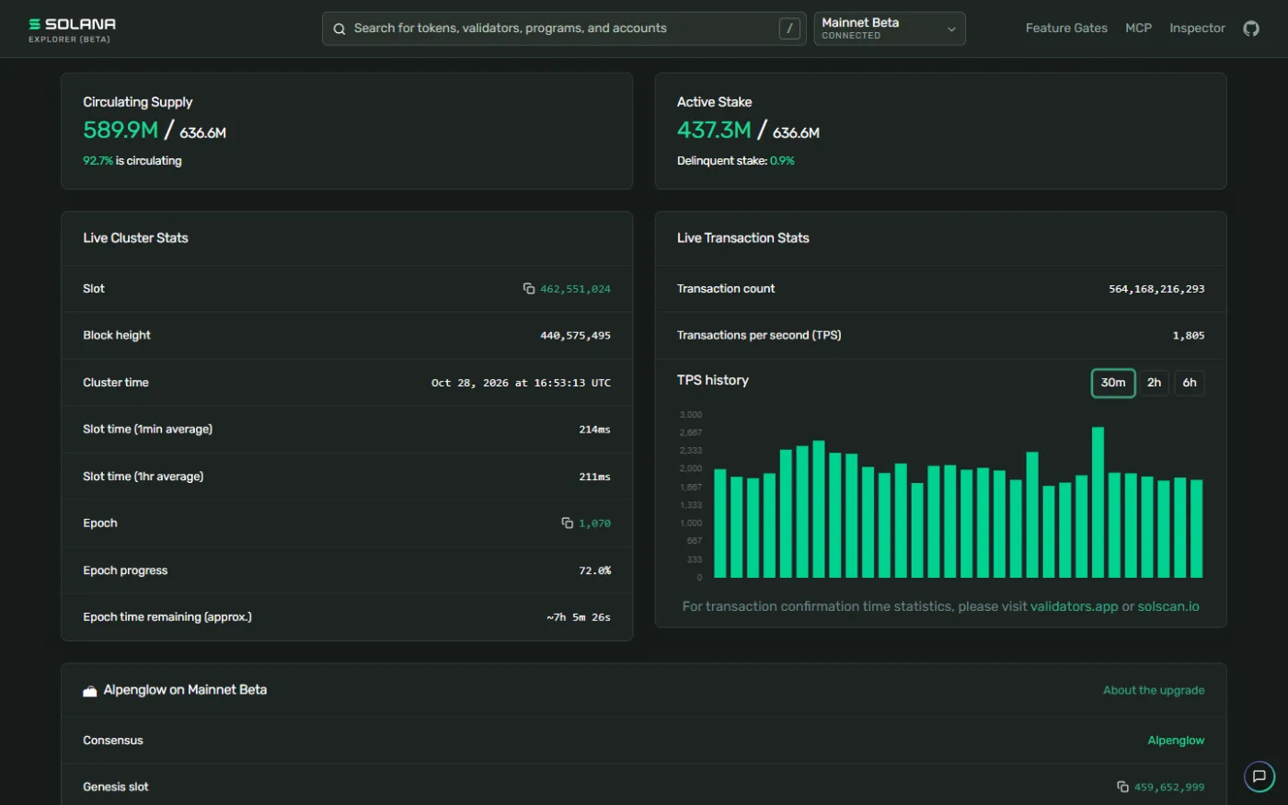Open the Inspector nav link
The height and width of the screenshot is (805, 1288).
tap(1197, 29)
